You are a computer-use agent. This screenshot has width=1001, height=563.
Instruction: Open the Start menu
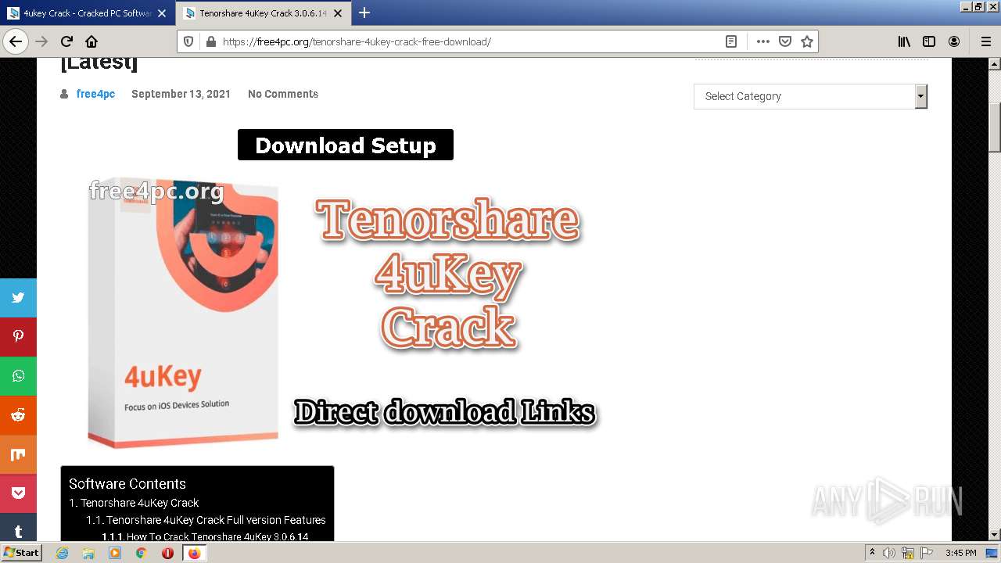coord(21,552)
